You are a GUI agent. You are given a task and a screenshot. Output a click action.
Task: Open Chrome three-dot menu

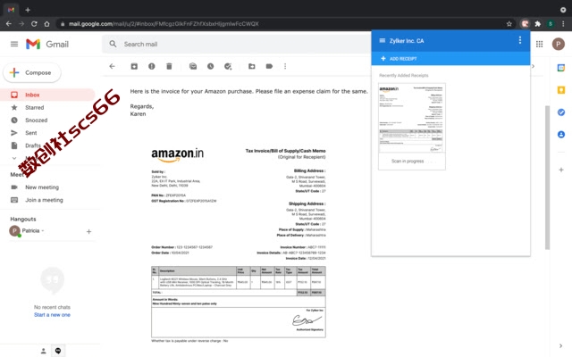tap(563, 24)
